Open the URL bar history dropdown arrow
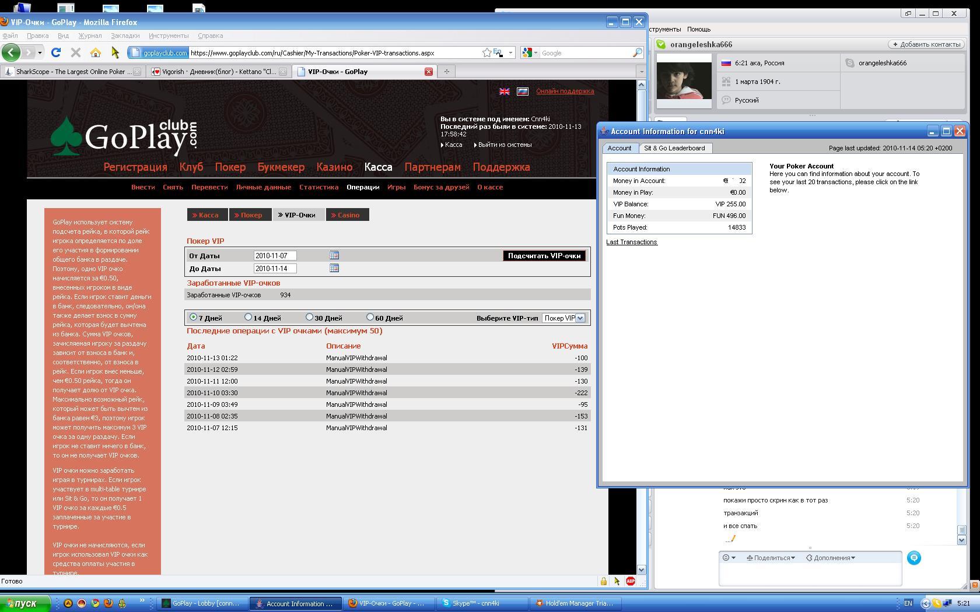Viewport: 980px width, 612px height. (510, 52)
